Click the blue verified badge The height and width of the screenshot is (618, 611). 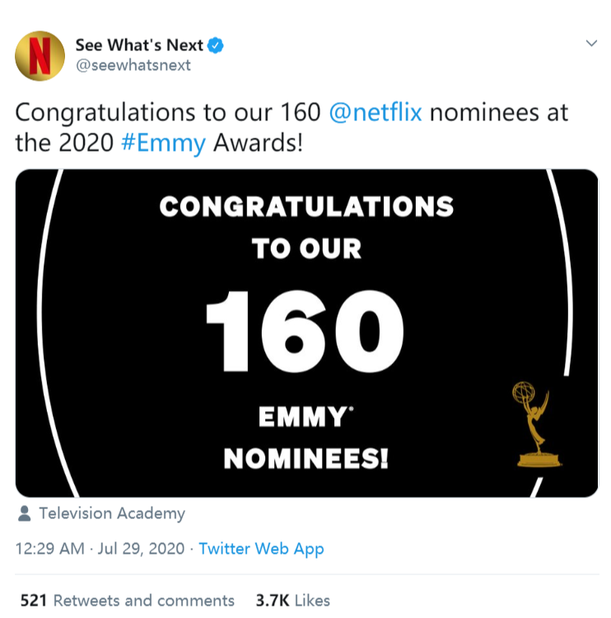coord(216,45)
